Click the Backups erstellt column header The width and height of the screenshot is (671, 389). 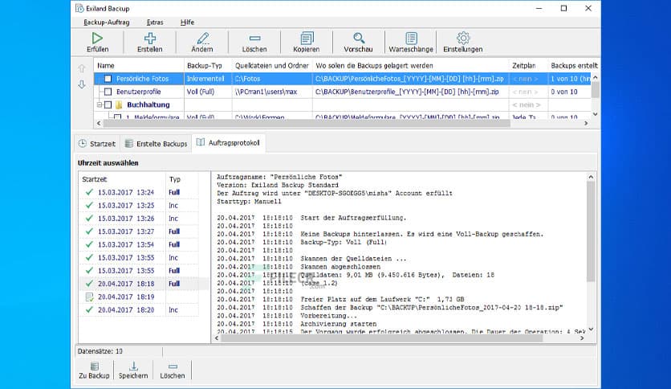574,66
